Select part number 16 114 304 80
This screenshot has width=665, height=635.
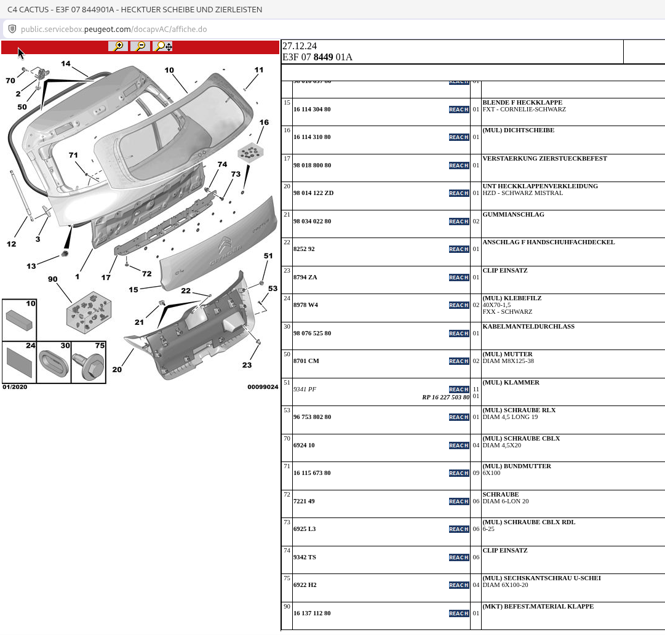[x=312, y=110]
